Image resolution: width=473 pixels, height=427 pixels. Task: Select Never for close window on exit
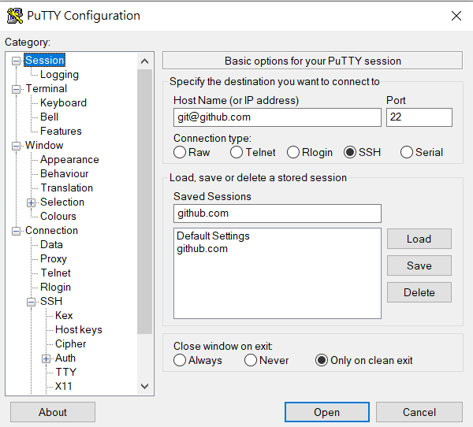tap(251, 360)
